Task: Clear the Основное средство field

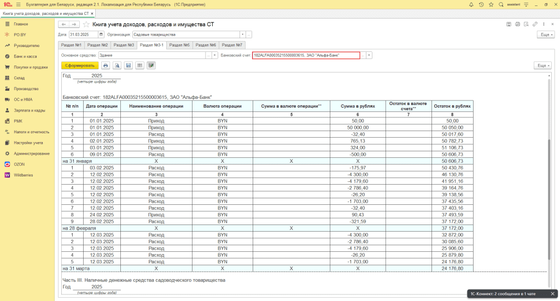Action: point(214,55)
